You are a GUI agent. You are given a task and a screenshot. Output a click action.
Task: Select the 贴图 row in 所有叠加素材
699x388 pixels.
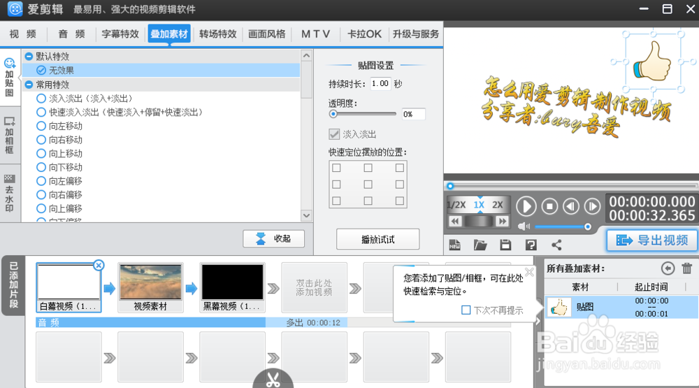(622, 307)
